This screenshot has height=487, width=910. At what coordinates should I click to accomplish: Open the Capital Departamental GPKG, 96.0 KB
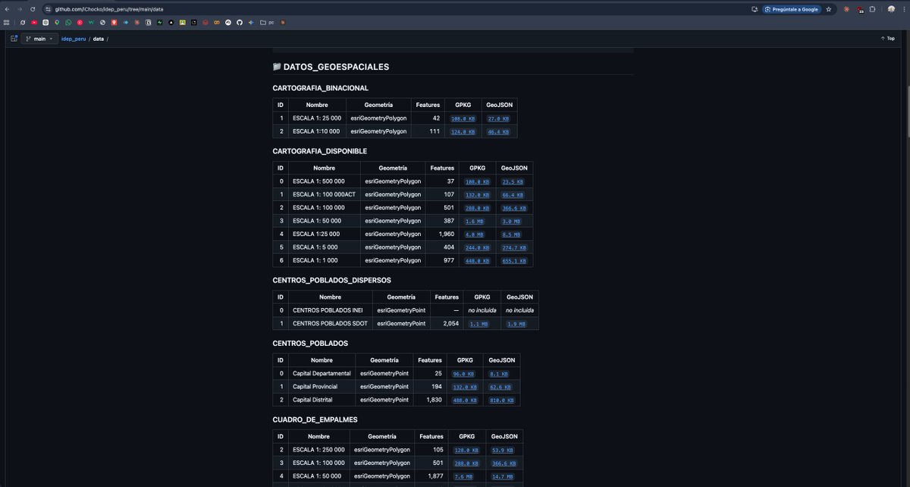coord(463,374)
